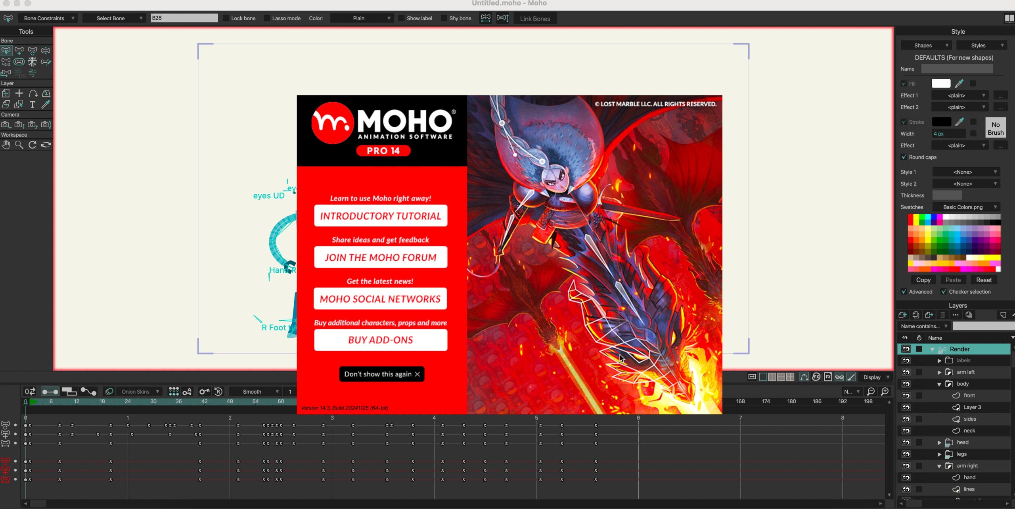The image size is (1015, 509).
Task: Select the Follow Path curved arrow tool
Action: [x=33, y=93]
